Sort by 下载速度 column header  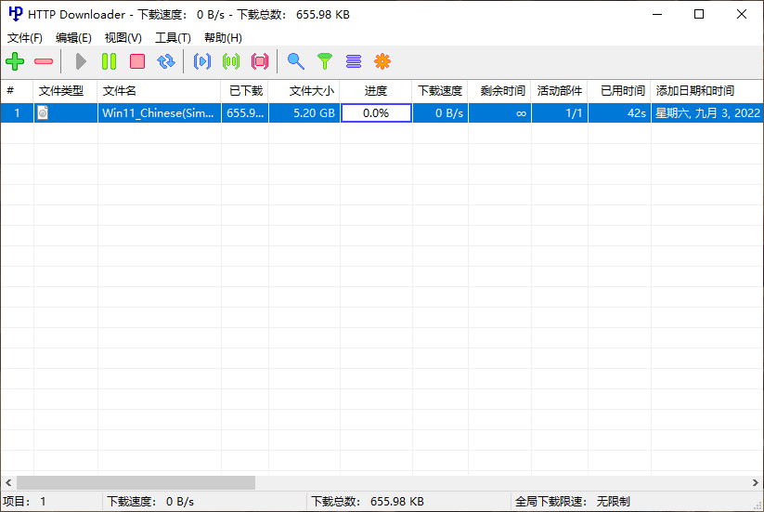(x=440, y=91)
